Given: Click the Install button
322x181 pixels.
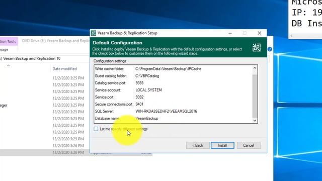Looking at the screenshot, I should click(x=222, y=145).
